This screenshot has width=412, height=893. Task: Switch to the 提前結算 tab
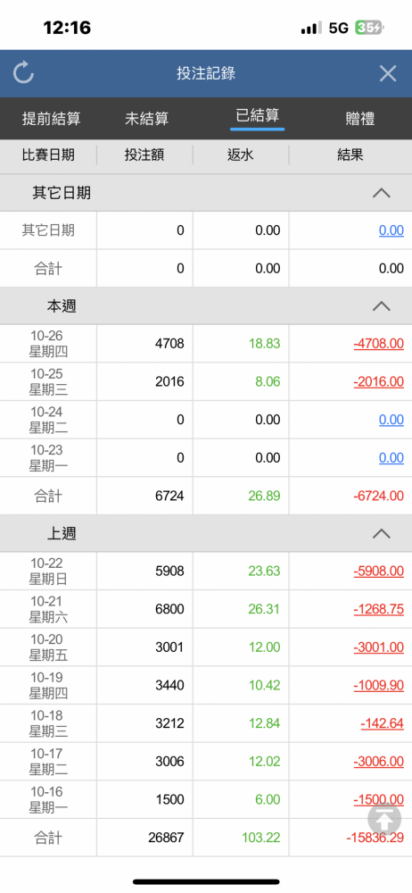[x=51, y=119]
